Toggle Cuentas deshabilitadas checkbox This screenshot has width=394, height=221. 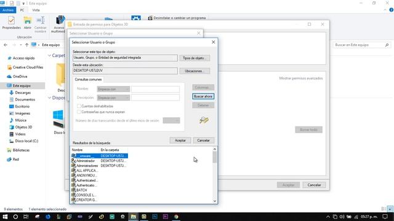coord(79,106)
